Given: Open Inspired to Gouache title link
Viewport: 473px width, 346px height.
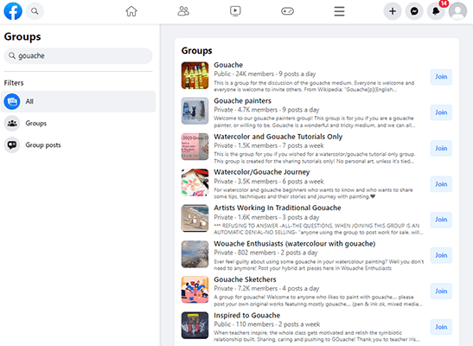Looking at the screenshot, I should coord(247,315).
